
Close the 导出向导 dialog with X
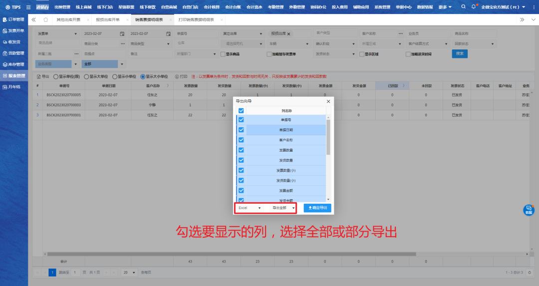pyautogui.click(x=328, y=101)
